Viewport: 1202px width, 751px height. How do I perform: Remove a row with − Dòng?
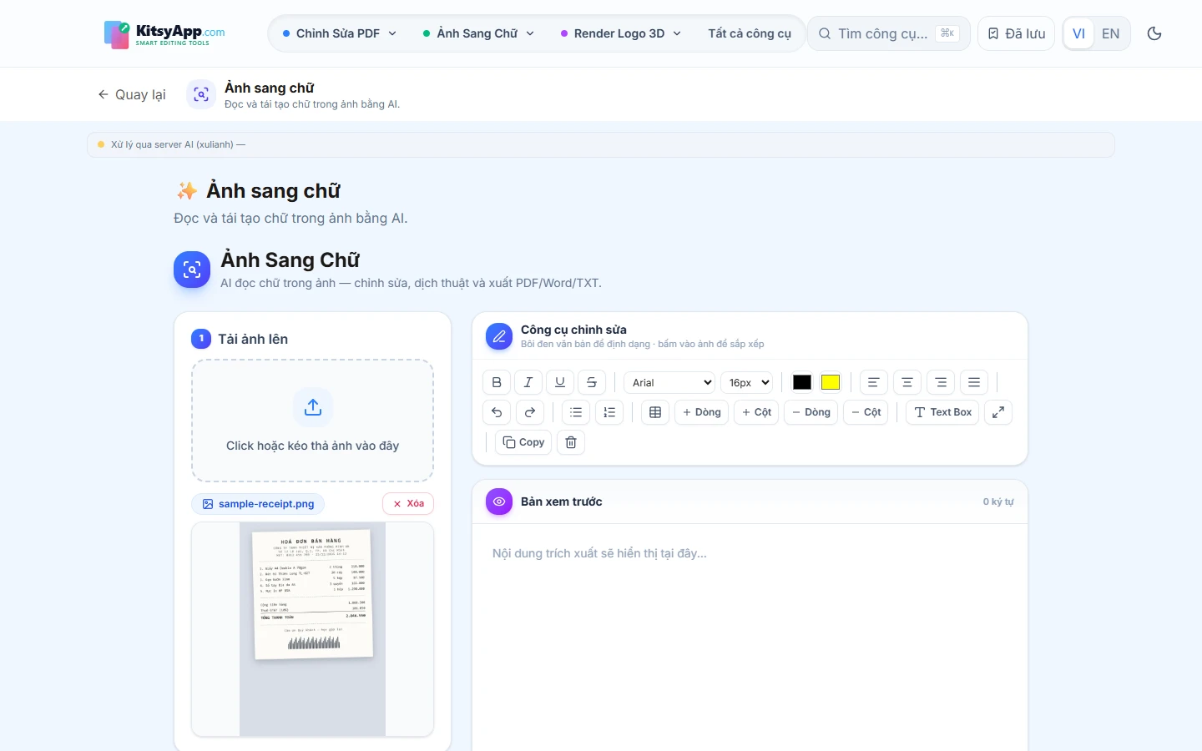811,412
